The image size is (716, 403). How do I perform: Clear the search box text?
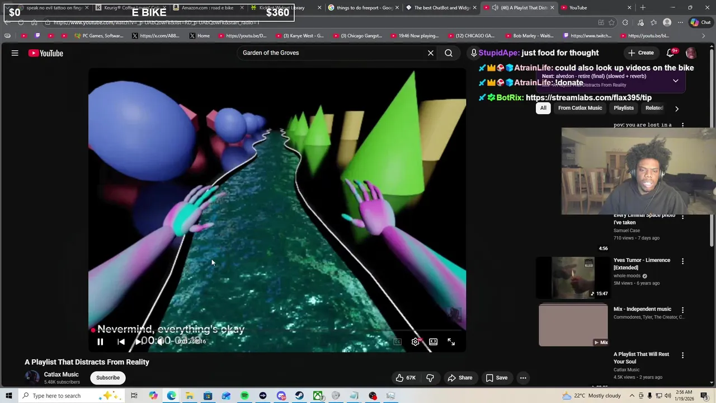431,53
